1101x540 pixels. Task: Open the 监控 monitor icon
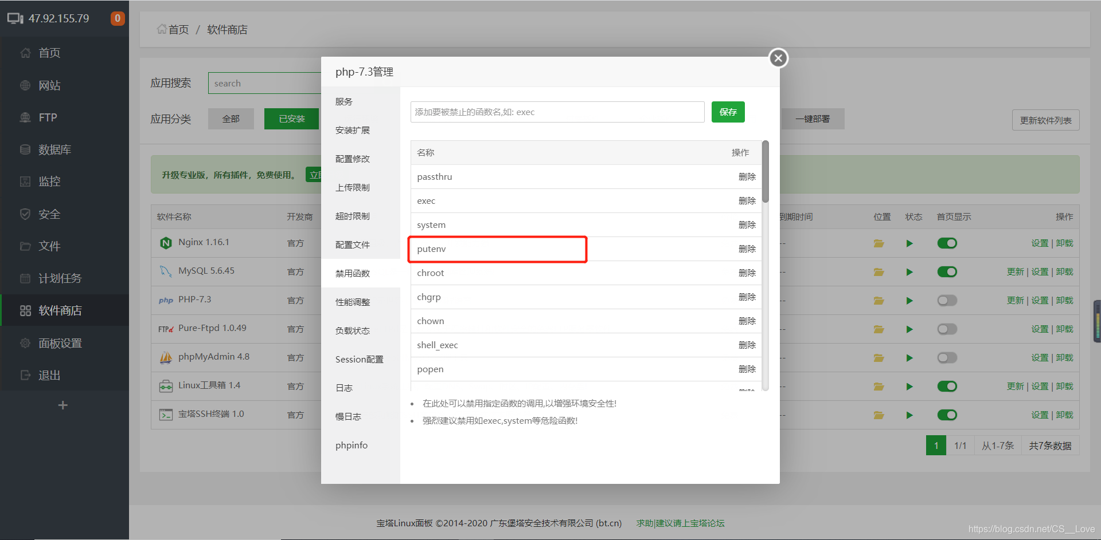[25, 182]
